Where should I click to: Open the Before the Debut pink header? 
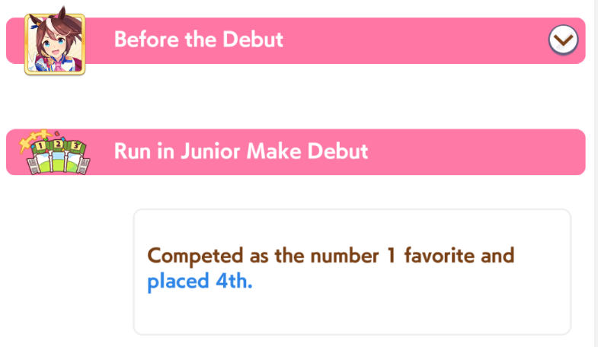296,40
